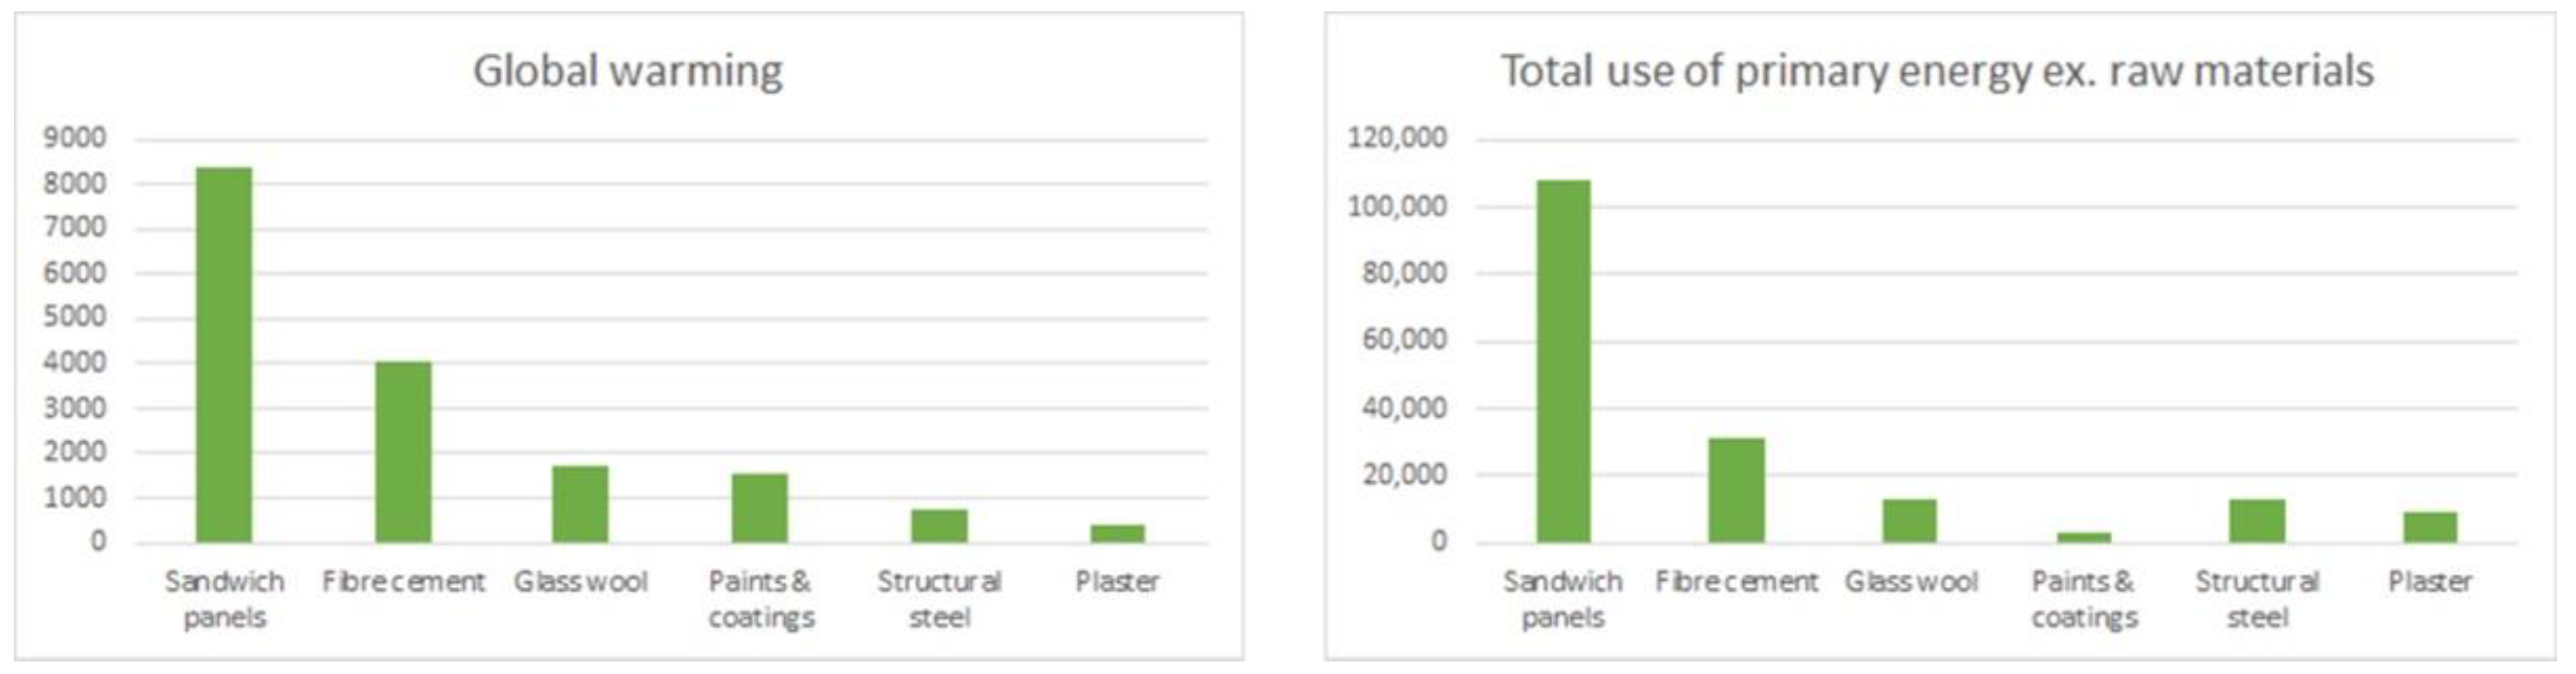The width and height of the screenshot is (2576, 674).
Task: Select Fibre cement bar in primary energy chart
Action: [x=1737, y=490]
